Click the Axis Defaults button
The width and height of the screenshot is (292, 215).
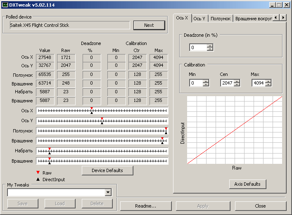click(x=247, y=184)
